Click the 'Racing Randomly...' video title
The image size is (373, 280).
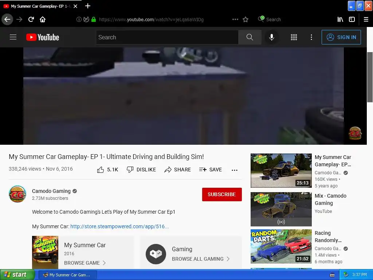point(328,236)
